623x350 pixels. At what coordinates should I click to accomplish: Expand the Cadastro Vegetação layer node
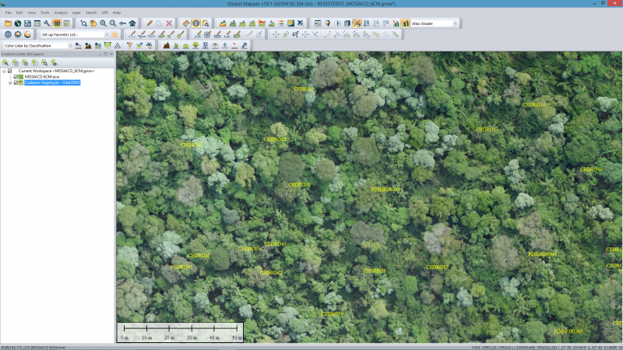(10, 83)
